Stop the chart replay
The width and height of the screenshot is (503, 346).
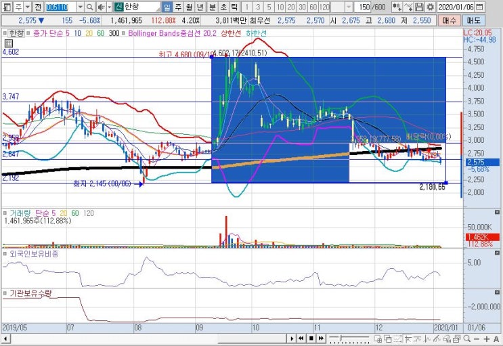click(x=311, y=339)
